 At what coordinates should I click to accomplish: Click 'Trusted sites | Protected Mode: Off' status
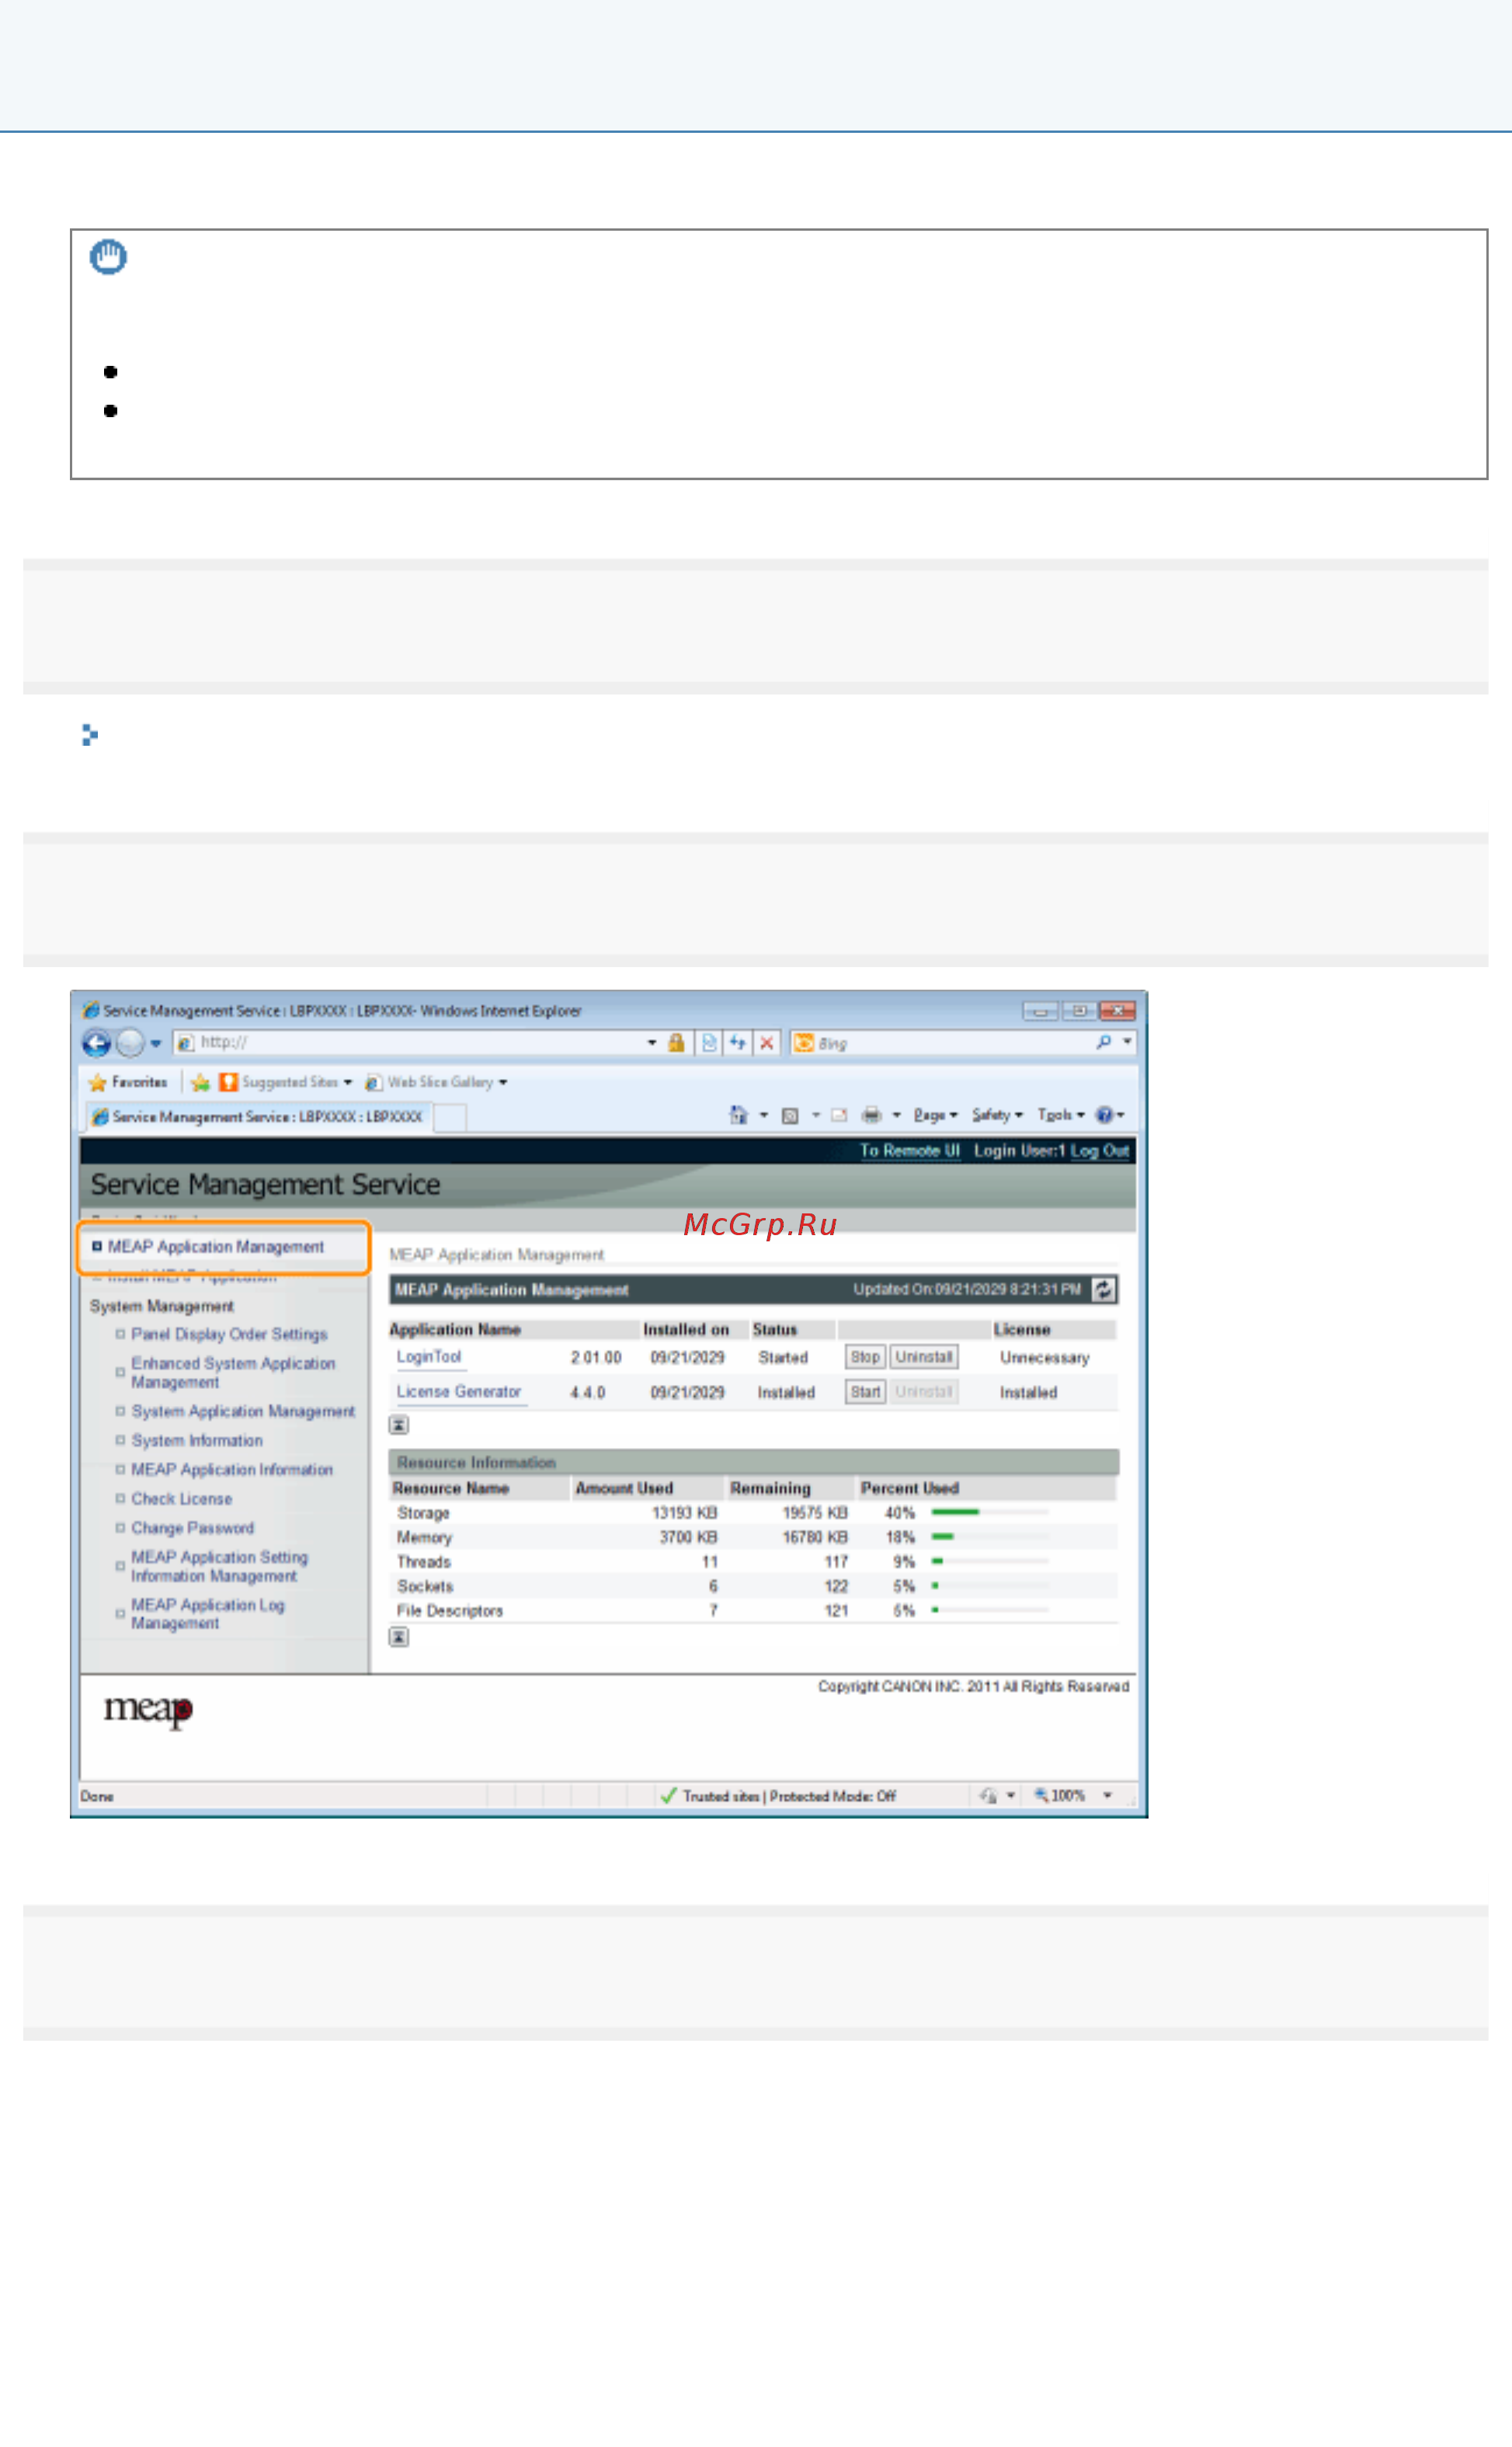(x=778, y=1796)
